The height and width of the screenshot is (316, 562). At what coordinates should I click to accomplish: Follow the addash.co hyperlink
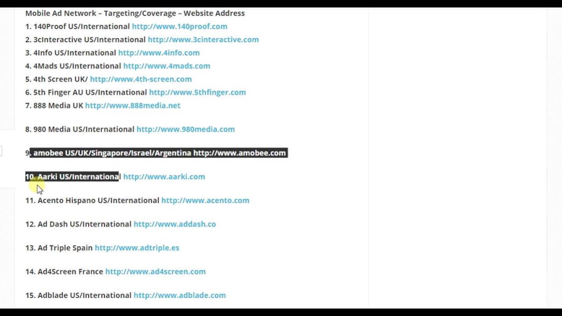coord(175,224)
